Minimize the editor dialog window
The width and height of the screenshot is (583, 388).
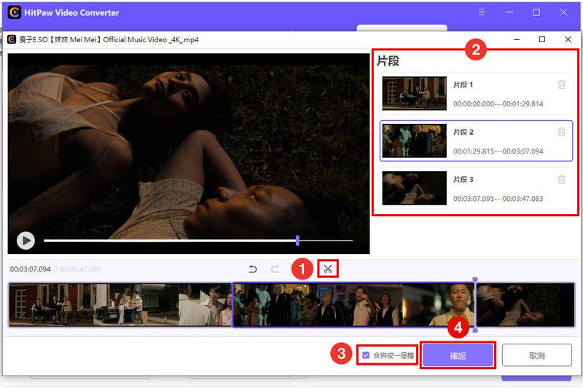point(517,39)
